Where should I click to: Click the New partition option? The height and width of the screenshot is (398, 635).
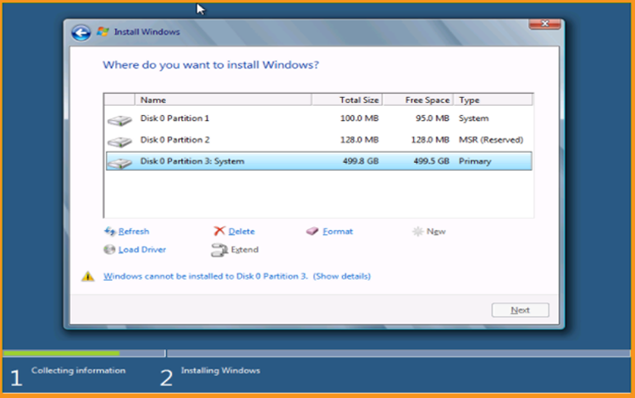436,232
